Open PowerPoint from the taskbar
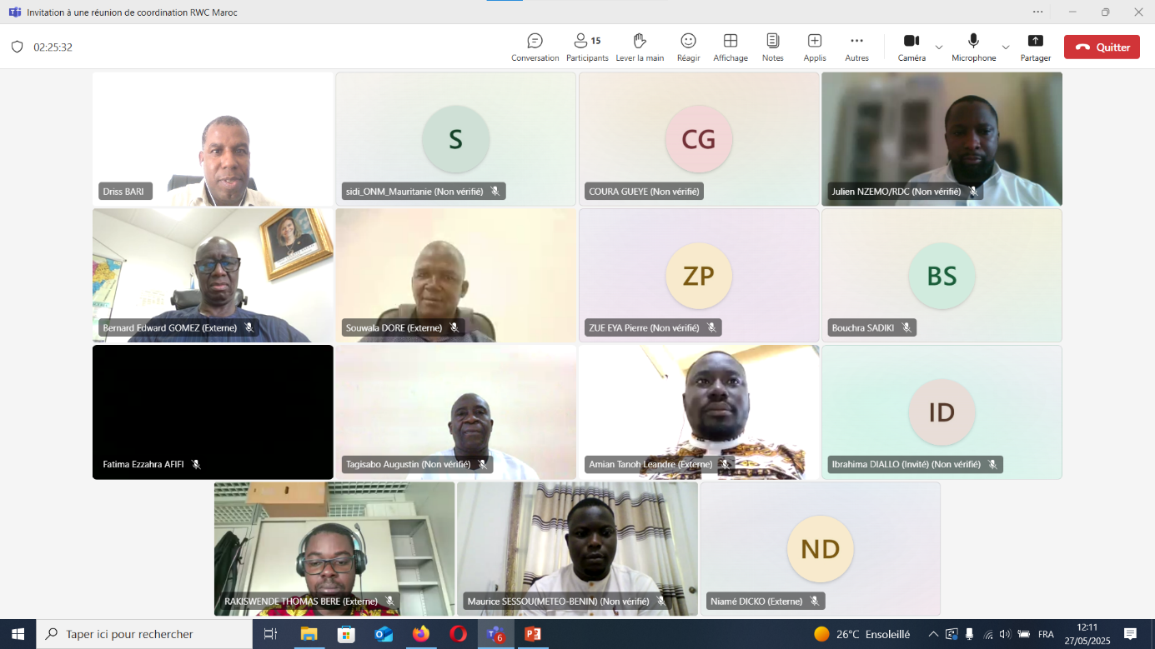Screen dimensions: 1155x649 pos(532,634)
